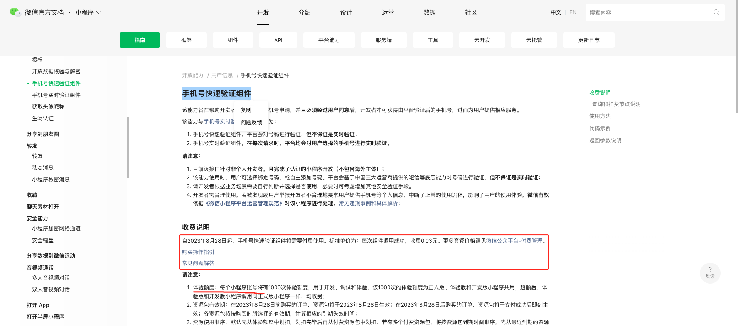Open the 常见违规事例和具体解析 link
Viewport: 738px width, 326px height.
368,203
